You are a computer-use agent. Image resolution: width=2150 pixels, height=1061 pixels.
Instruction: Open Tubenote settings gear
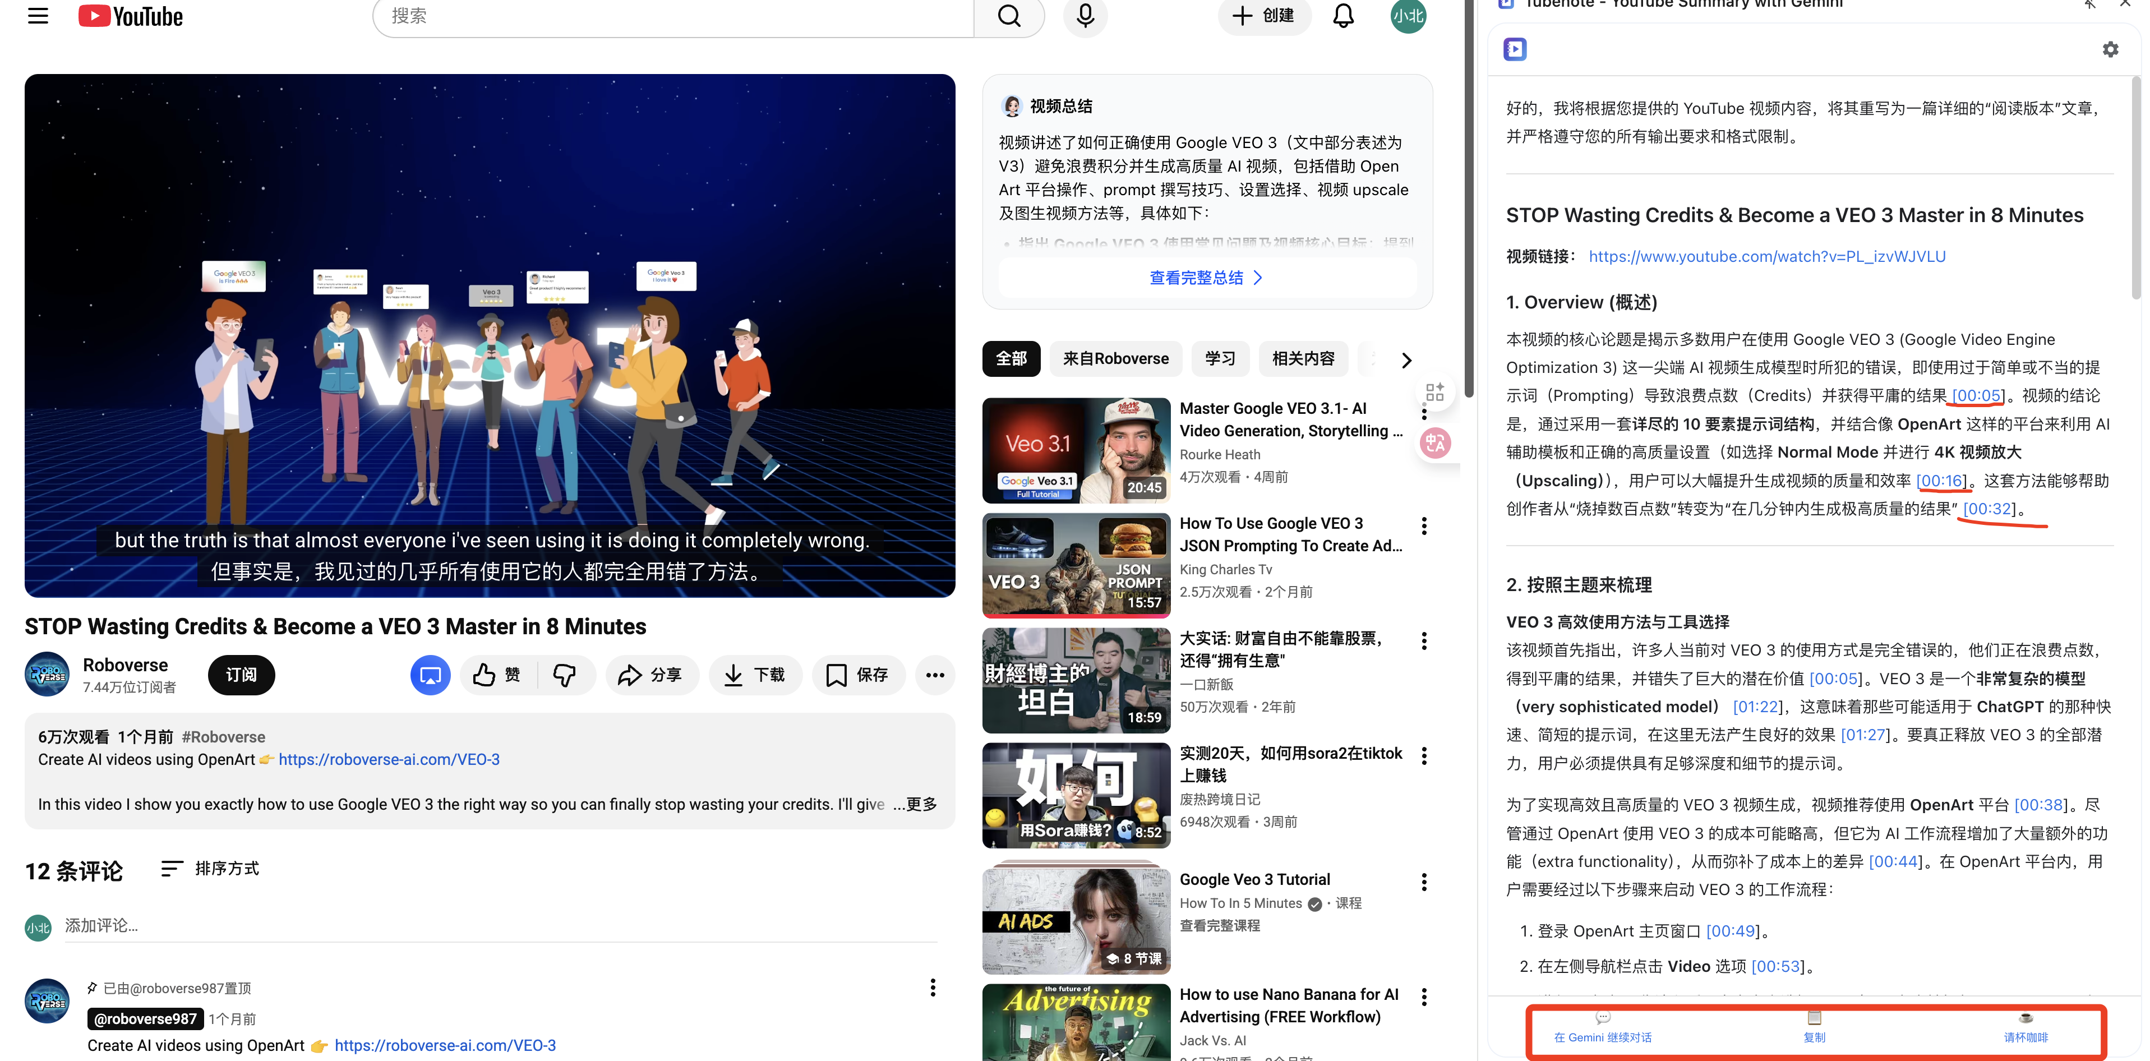click(x=2110, y=49)
